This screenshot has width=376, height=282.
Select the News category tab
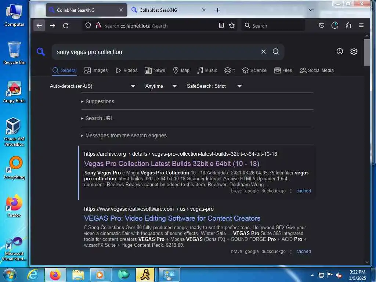click(x=155, y=70)
